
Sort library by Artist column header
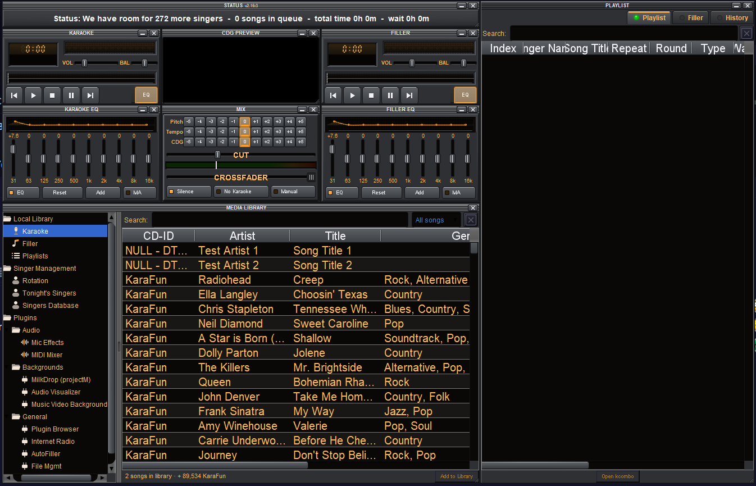[x=242, y=236]
